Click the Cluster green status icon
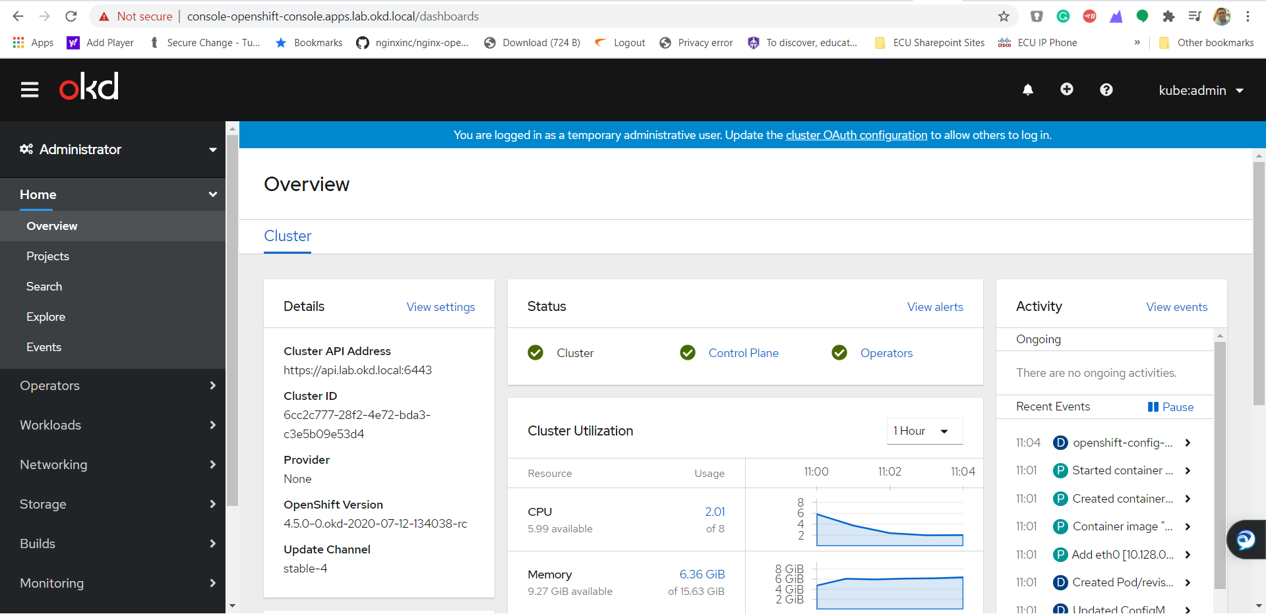 (x=535, y=352)
